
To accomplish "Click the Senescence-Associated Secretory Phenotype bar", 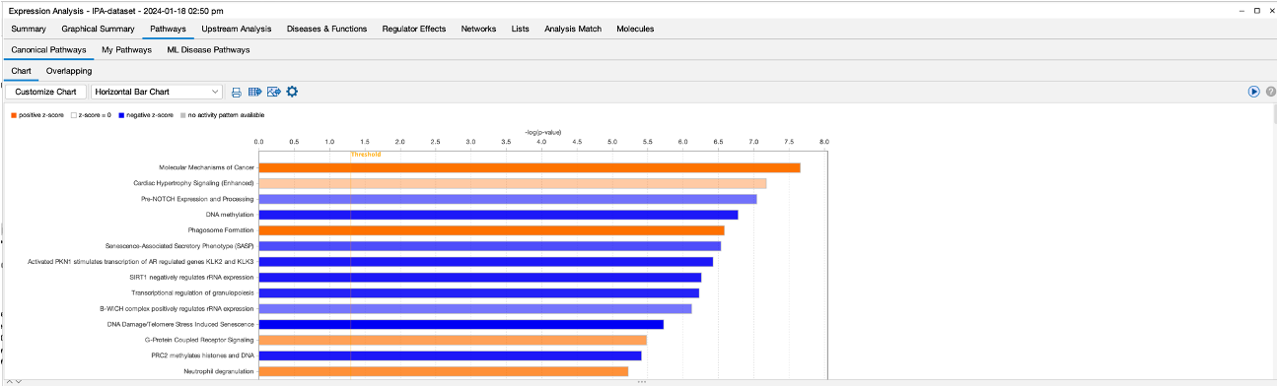I will pyautogui.click(x=490, y=246).
